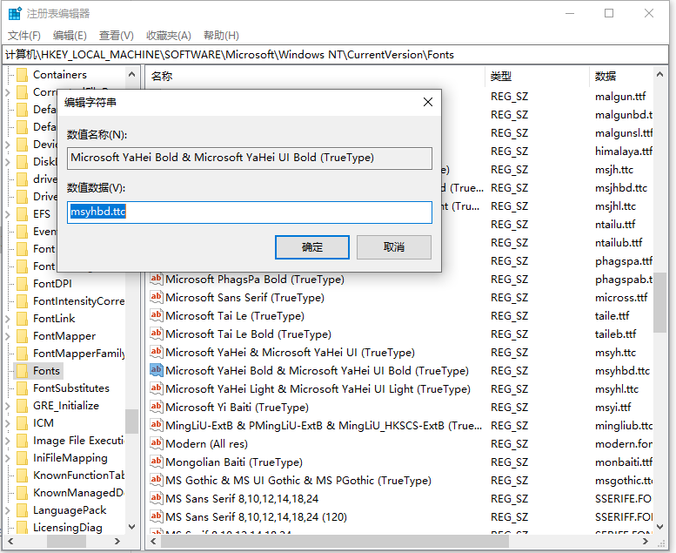Click the 数值名称 read-only field
This screenshot has width=676, height=553.
(x=249, y=158)
